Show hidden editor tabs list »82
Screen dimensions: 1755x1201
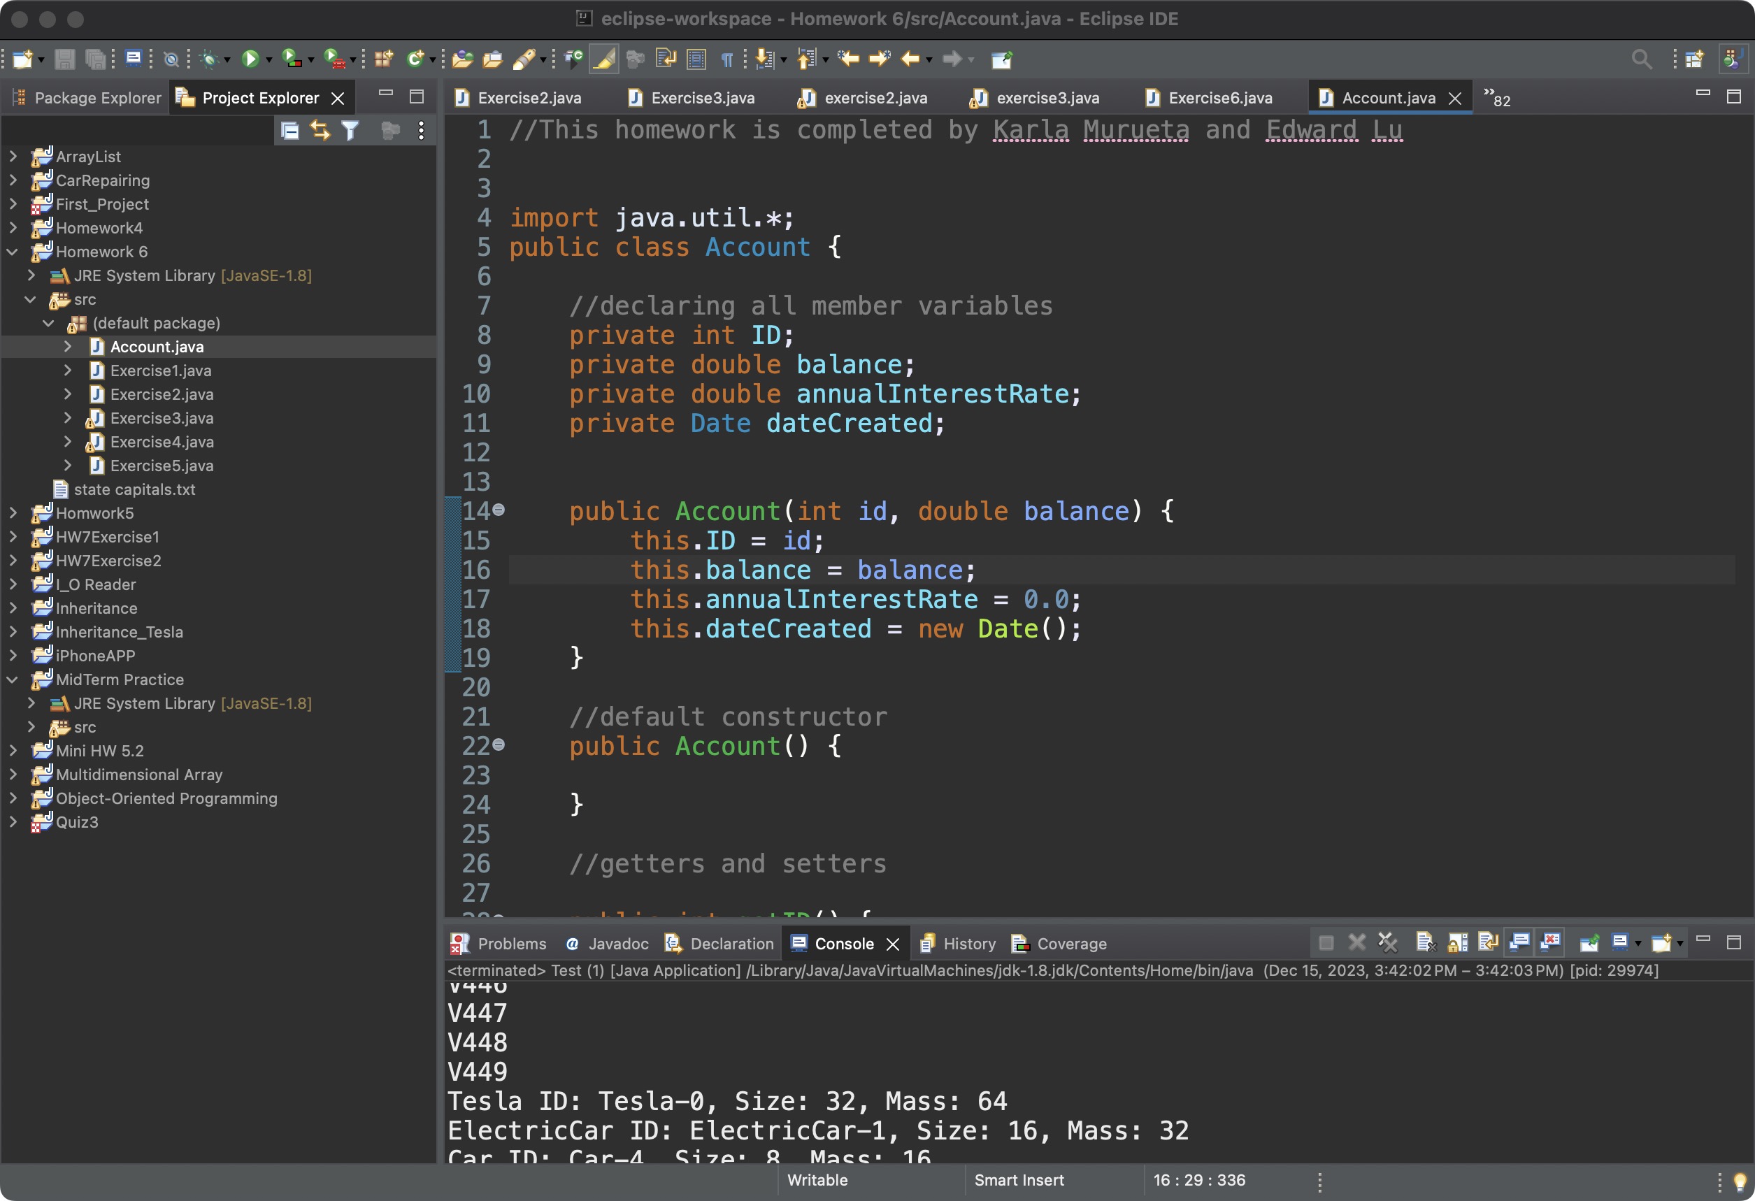[1497, 98]
